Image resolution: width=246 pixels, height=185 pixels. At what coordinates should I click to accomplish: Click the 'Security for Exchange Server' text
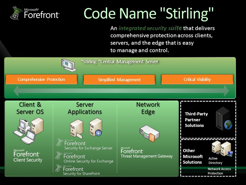88,148
